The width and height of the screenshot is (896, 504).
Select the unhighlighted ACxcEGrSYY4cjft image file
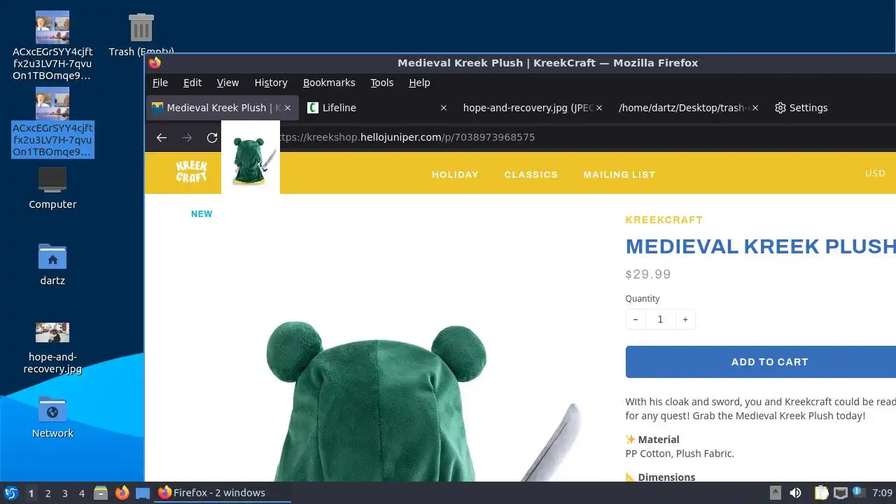(x=52, y=45)
